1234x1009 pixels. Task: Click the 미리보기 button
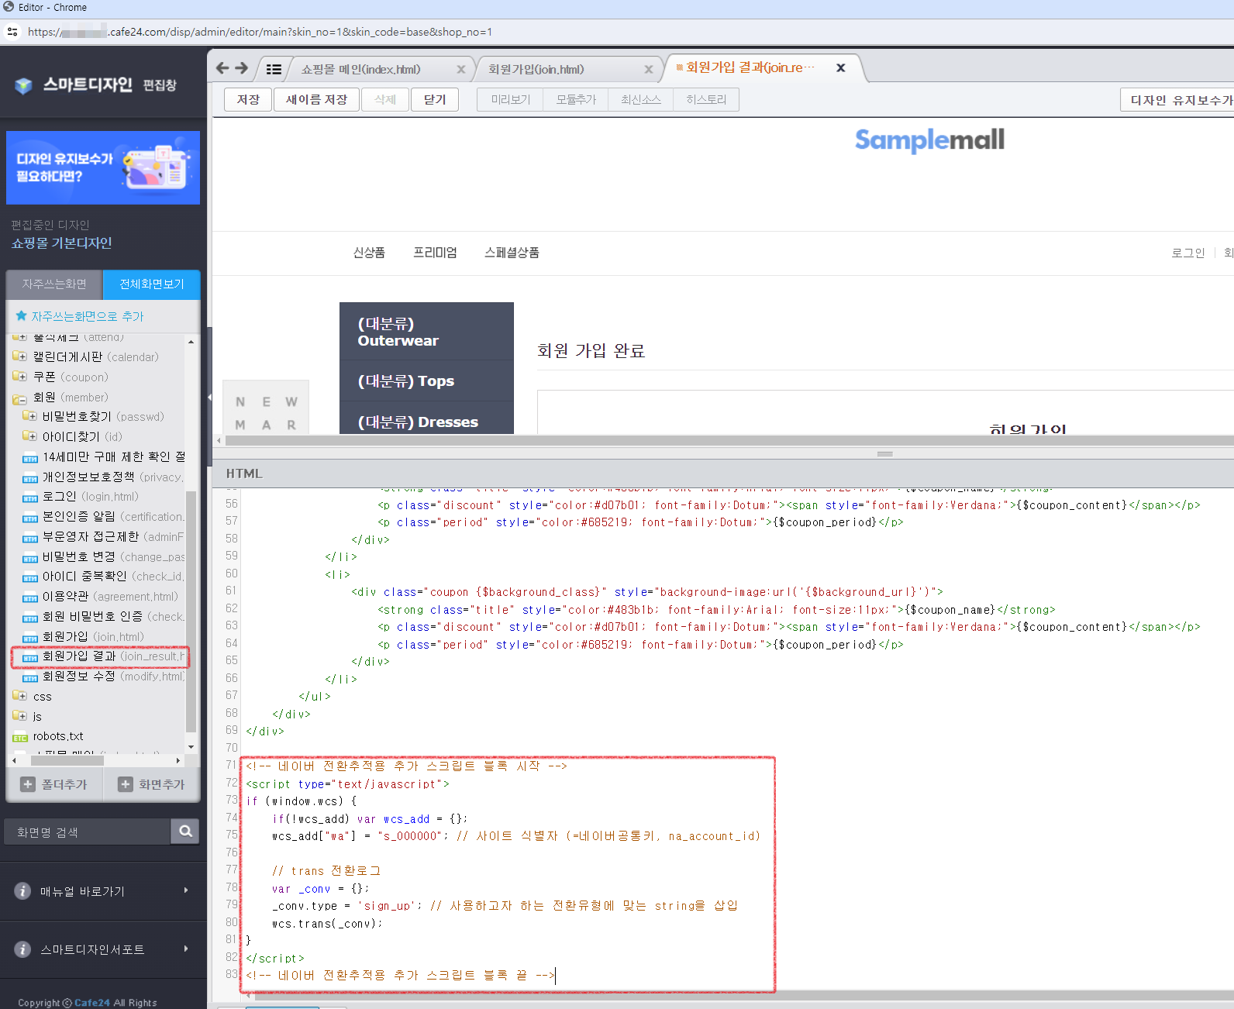[x=511, y=99]
